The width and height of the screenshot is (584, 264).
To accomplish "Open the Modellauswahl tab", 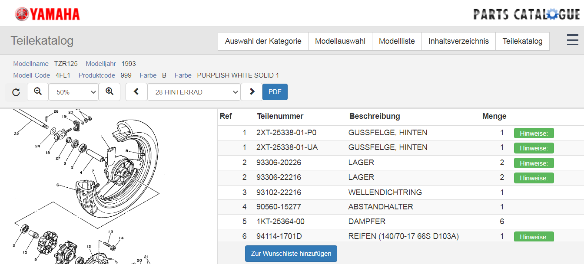I will [x=340, y=41].
